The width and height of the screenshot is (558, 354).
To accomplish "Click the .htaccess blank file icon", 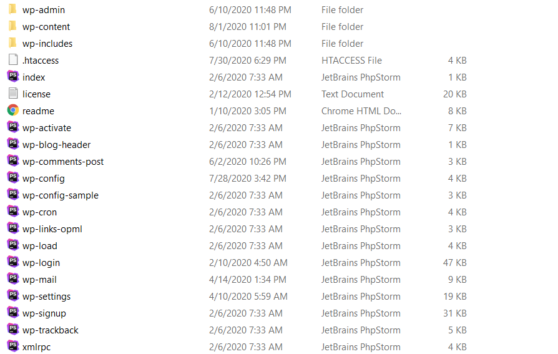I will (13, 59).
